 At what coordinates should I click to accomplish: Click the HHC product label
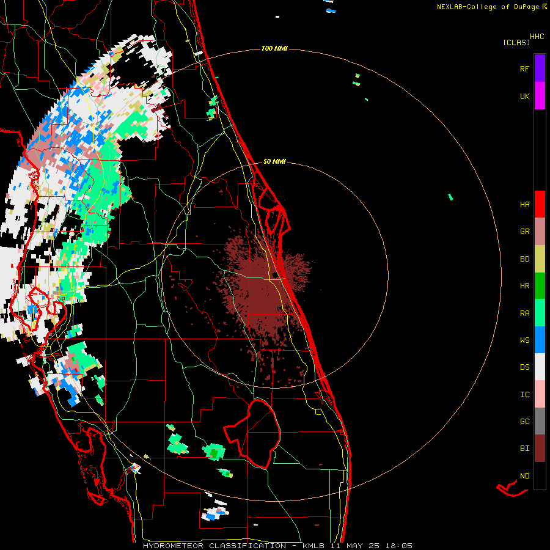pyautogui.click(x=537, y=36)
